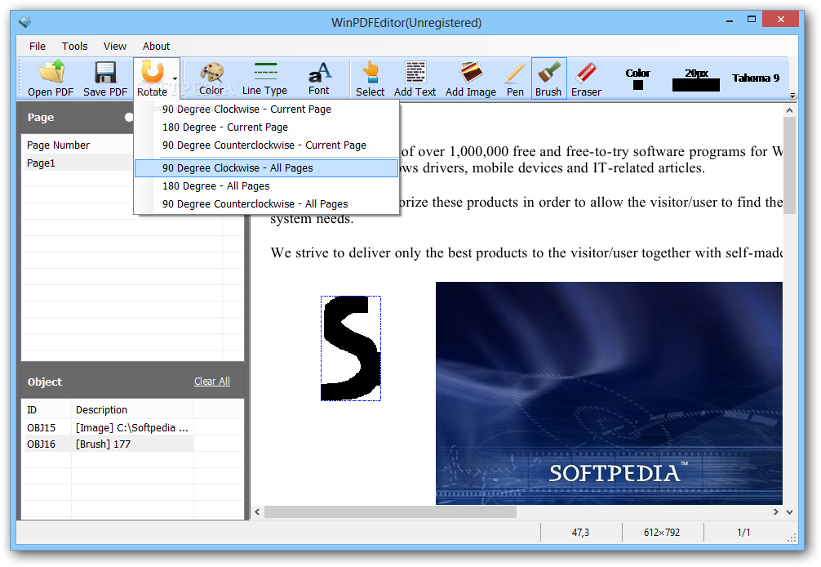This screenshot has height=567, width=821.
Task: Select the OBJ16 object row
Action: tap(108, 444)
